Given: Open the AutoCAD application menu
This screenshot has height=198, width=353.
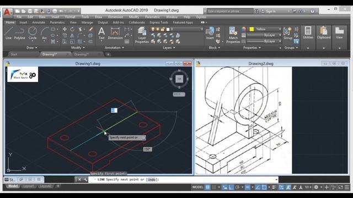Looking at the screenshot, I should coord(7,13).
